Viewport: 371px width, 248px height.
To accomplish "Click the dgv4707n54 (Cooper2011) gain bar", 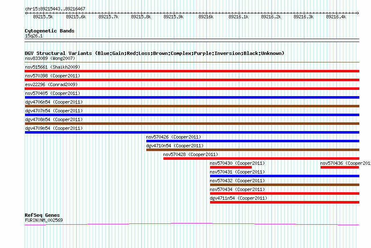I will [x=192, y=115].
